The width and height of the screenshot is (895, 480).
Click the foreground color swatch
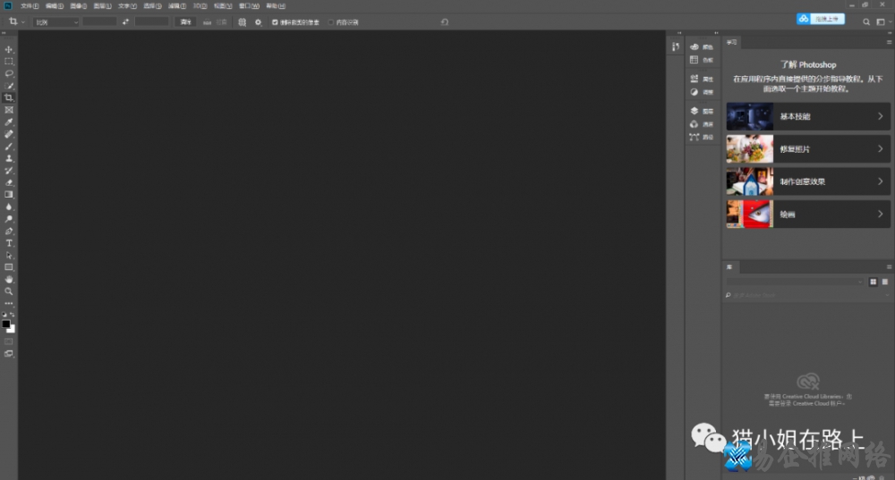click(6, 324)
